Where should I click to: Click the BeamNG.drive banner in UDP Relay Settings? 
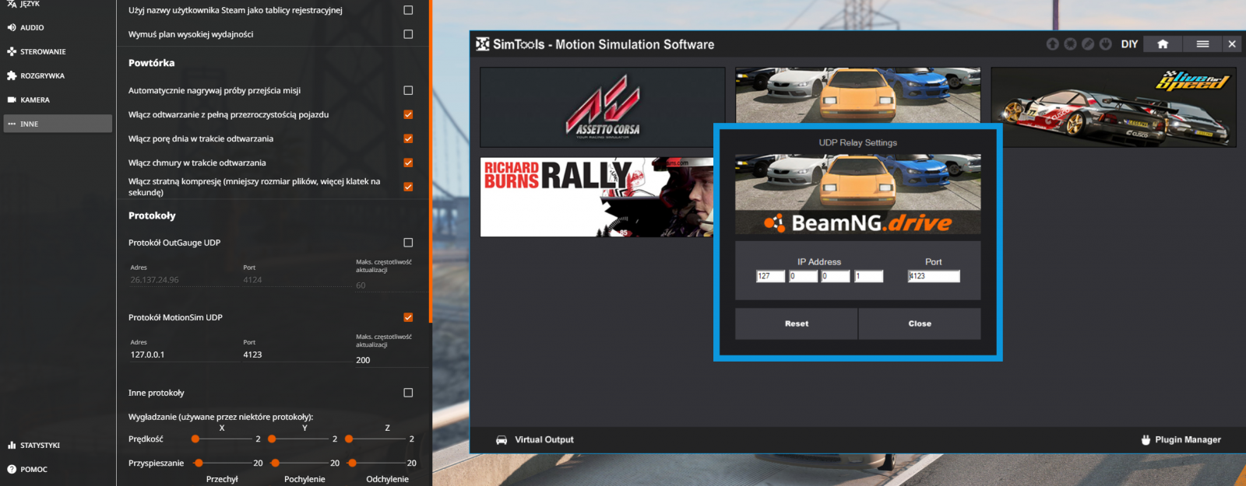(x=857, y=194)
